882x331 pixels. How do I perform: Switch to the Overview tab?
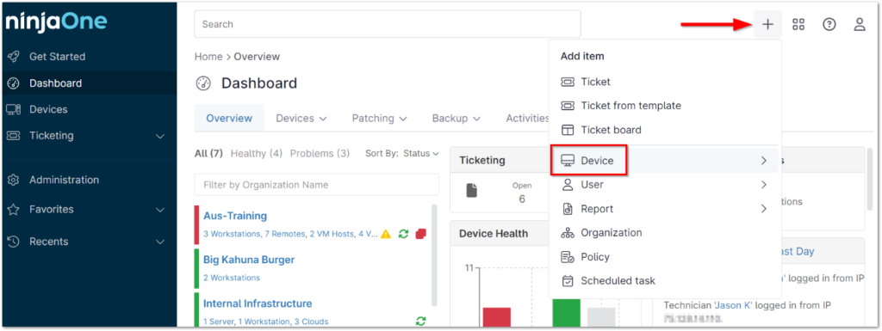coord(229,119)
